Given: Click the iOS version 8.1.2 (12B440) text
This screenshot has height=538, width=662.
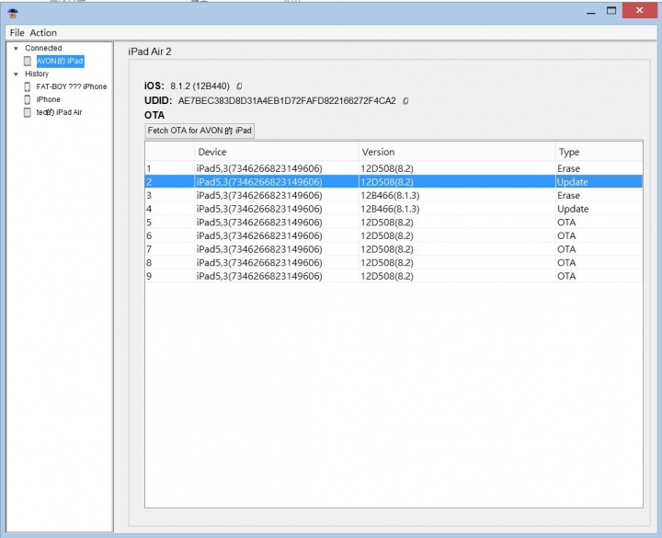Looking at the screenshot, I should (200, 86).
